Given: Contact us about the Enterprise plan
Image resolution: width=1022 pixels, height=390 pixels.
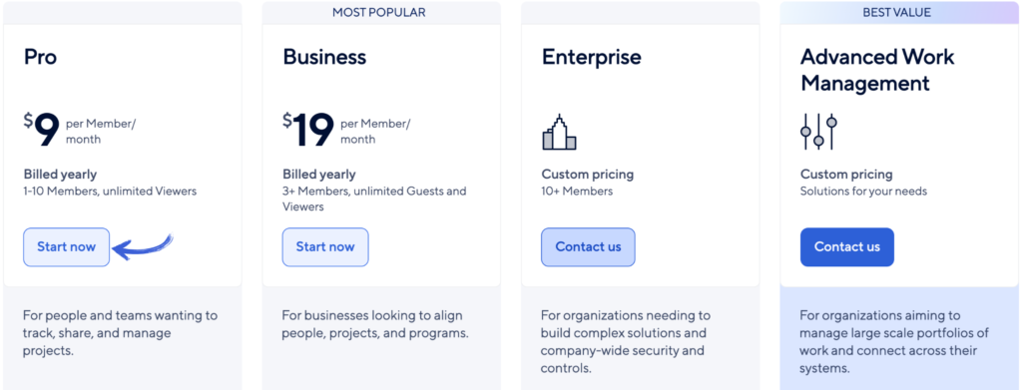Looking at the screenshot, I should (588, 246).
